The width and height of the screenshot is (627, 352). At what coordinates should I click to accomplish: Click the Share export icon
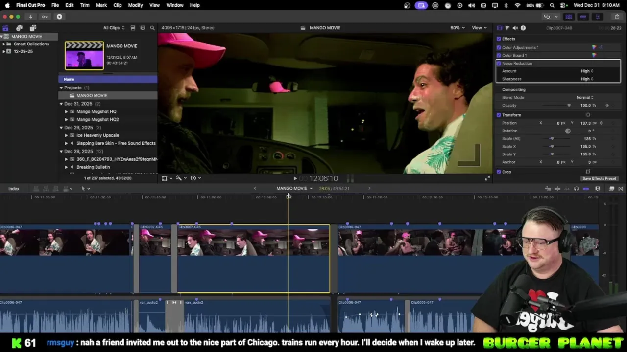[617, 17]
